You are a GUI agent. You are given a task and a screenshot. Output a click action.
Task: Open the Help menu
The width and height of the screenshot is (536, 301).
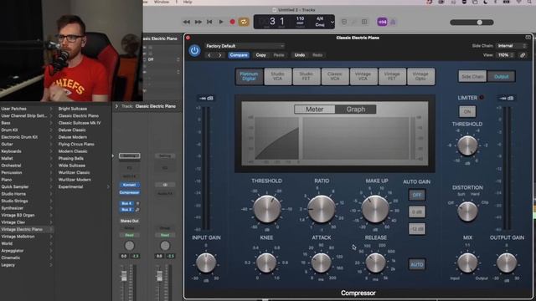point(188,2)
